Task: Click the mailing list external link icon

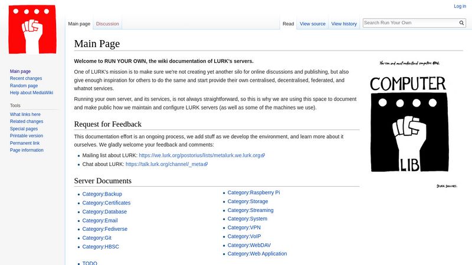Action: point(263,155)
